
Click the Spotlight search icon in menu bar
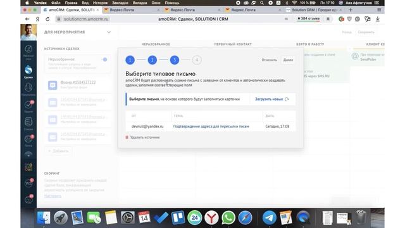point(262,3)
